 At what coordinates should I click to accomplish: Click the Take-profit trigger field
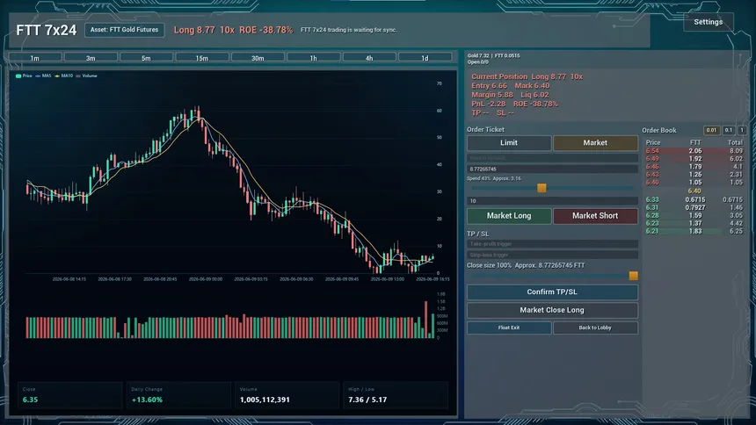point(553,244)
